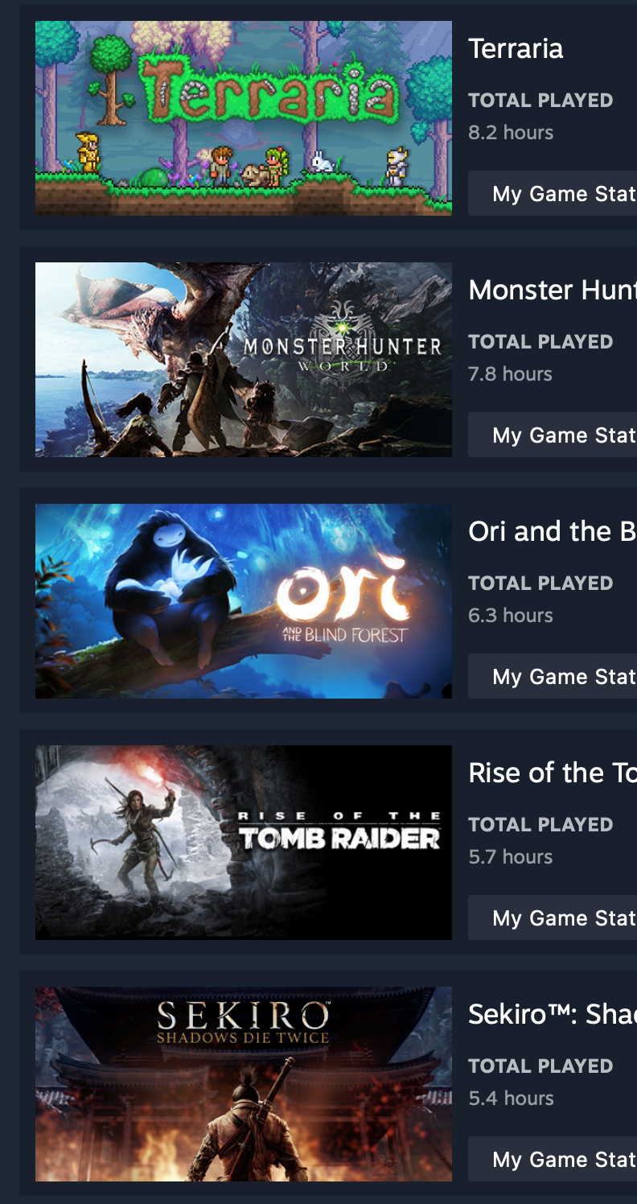
Task: Click the Terraria game title link
Action: (516, 49)
